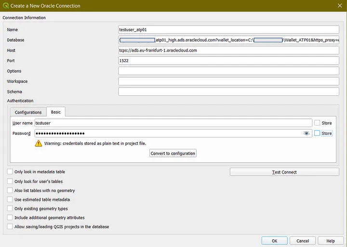Click the empty Schema field
347x247 pixels.
point(228,91)
